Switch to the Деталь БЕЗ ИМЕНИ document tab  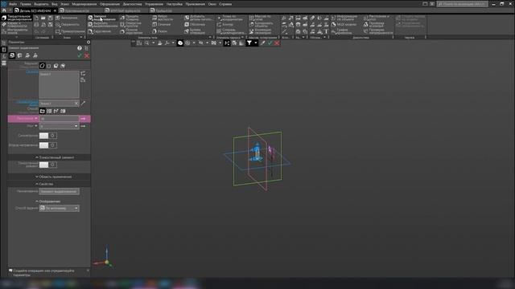tap(35, 10)
